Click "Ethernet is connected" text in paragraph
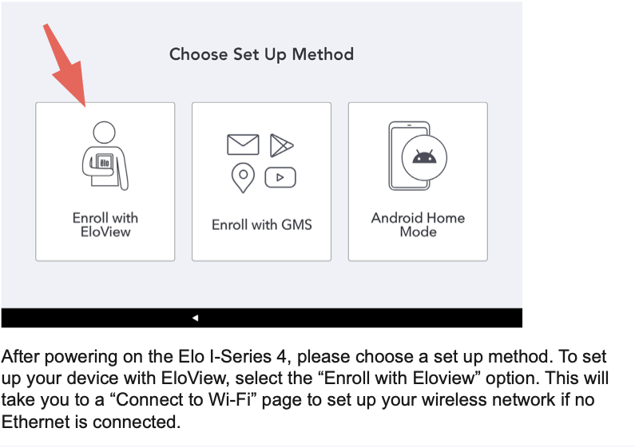The width and height of the screenshot is (635, 448). pyautogui.click(x=89, y=421)
